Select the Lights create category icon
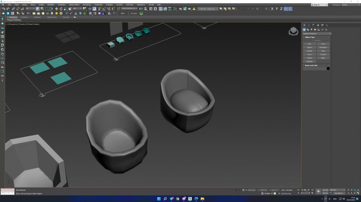The image size is (361, 202). 311,30
